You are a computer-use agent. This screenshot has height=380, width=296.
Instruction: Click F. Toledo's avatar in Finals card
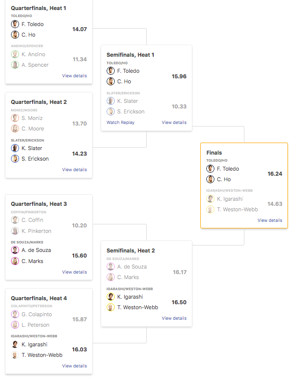210,169
